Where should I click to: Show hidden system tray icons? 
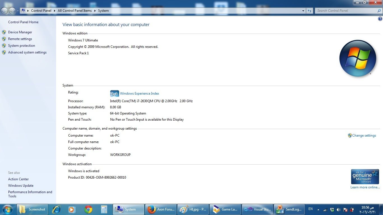pos(318,210)
